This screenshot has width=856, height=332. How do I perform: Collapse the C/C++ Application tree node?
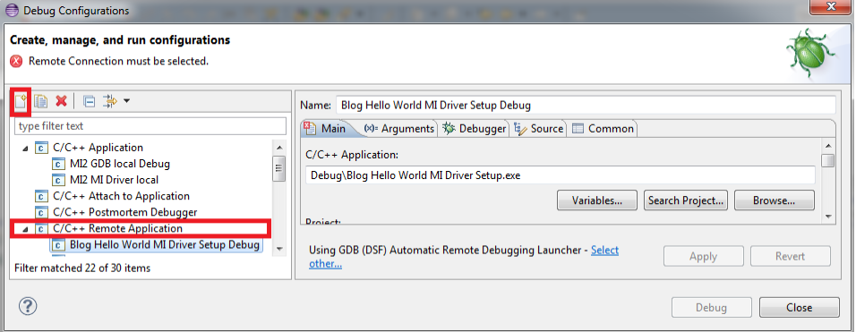pyautogui.click(x=25, y=148)
